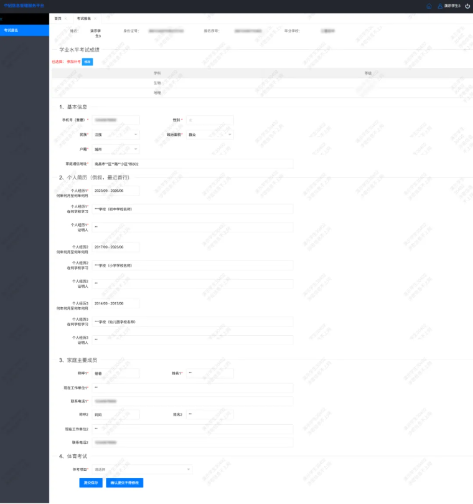Click the 个人经历1 date range field

(116, 191)
